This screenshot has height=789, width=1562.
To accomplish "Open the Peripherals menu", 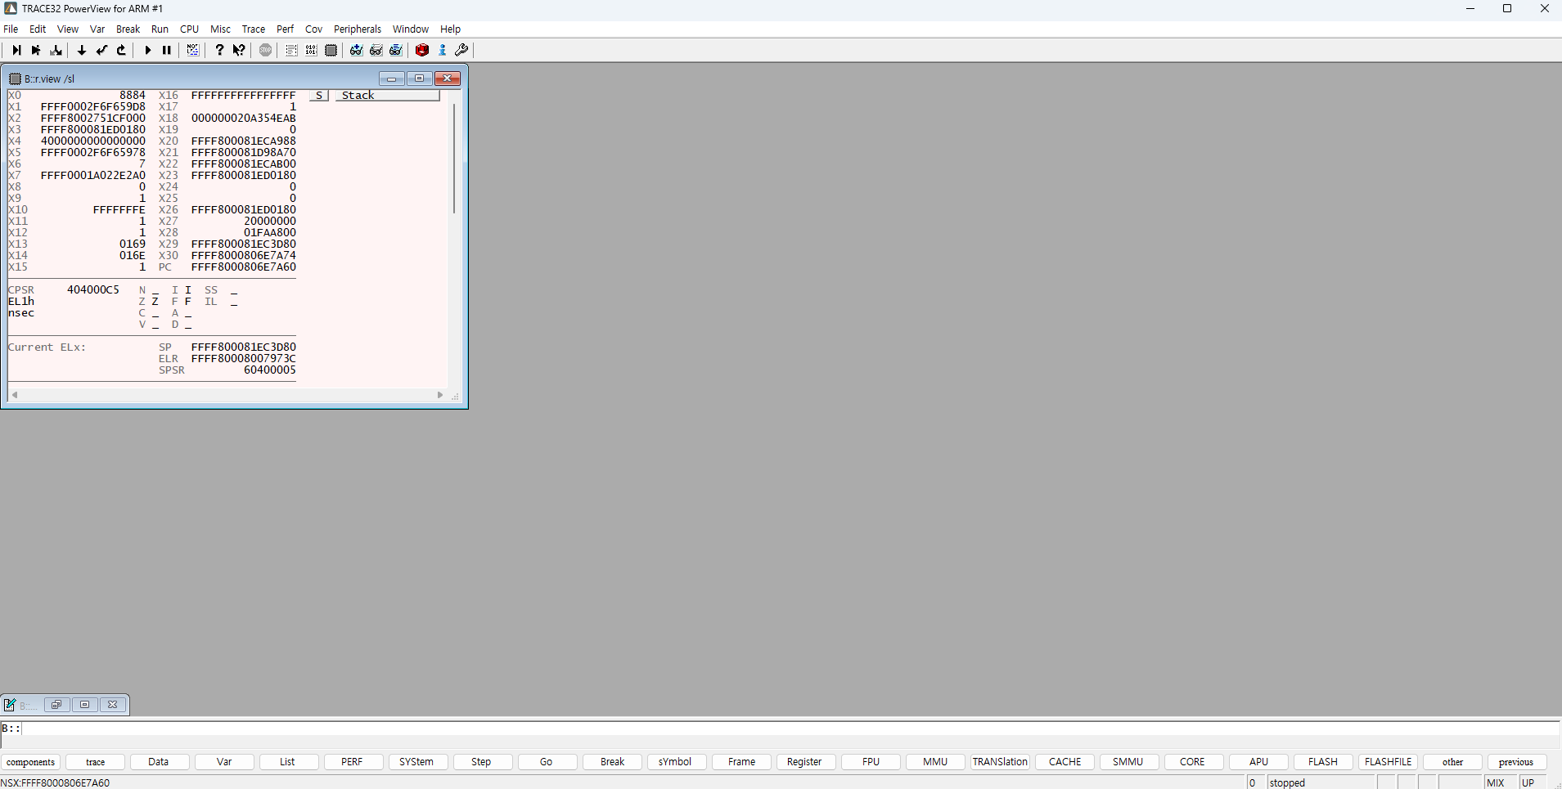I will 357,29.
